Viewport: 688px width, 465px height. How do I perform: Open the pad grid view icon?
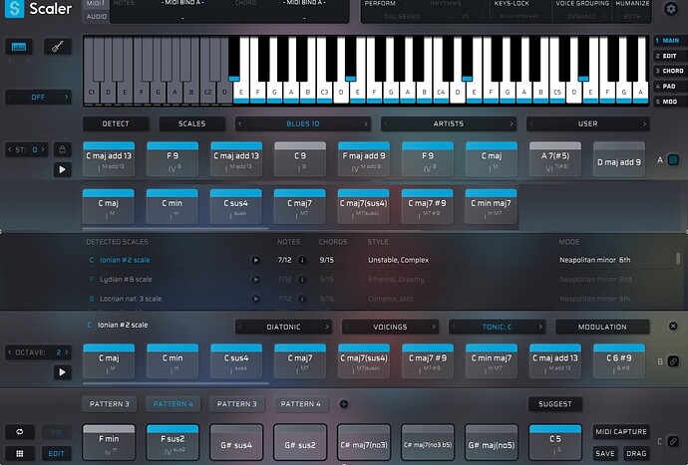point(20,454)
